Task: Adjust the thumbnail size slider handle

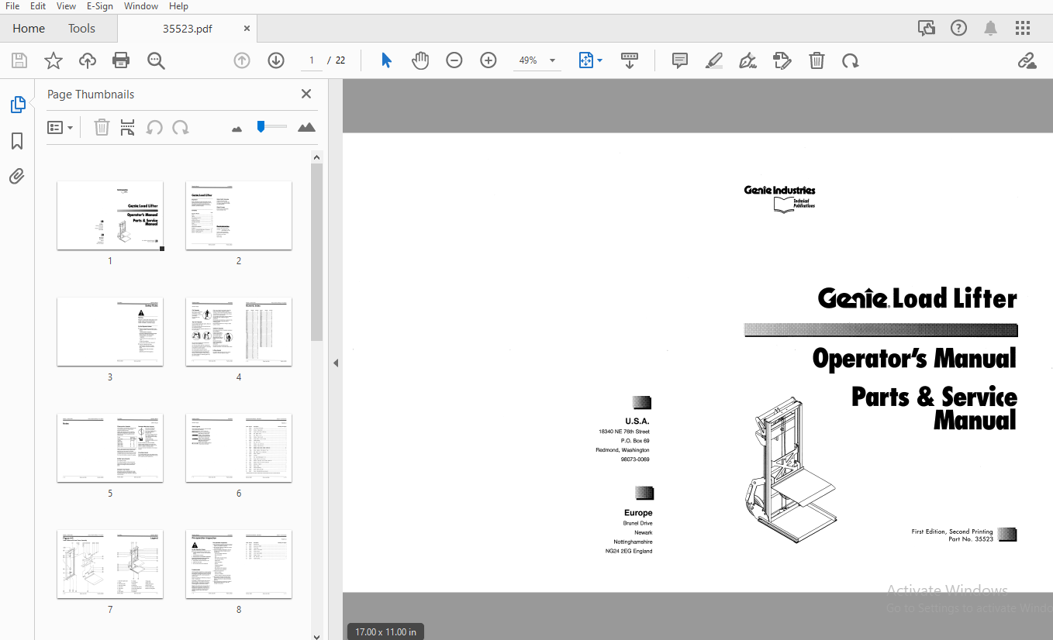Action: [x=261, y=126]
